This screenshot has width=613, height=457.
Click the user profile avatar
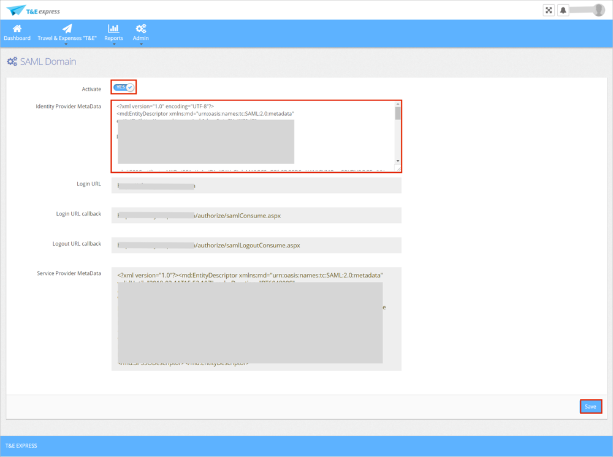tap(598, 10)
